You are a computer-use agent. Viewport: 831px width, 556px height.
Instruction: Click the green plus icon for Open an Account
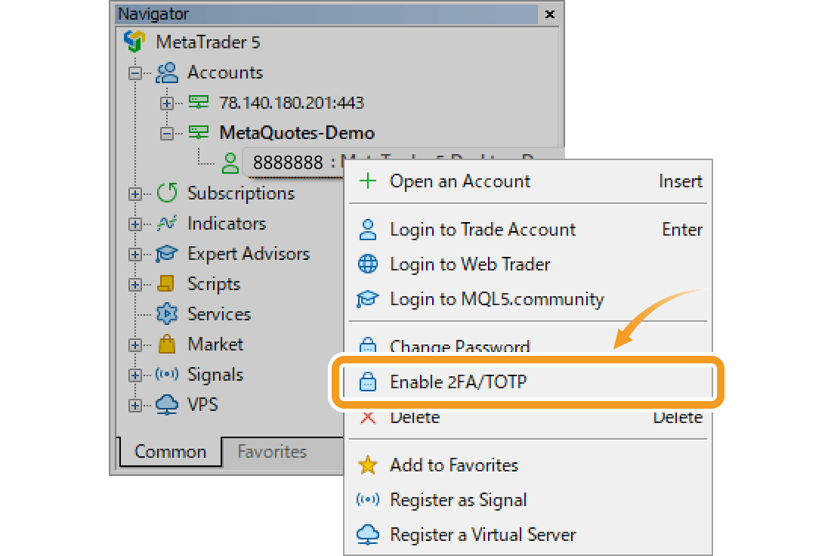(x=368, y=181)
